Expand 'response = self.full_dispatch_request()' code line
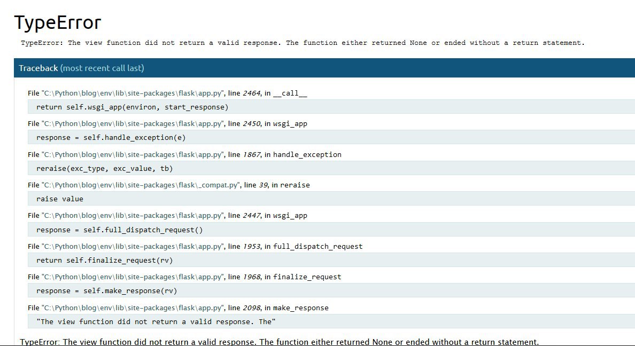635x346 pixels. 119,230
